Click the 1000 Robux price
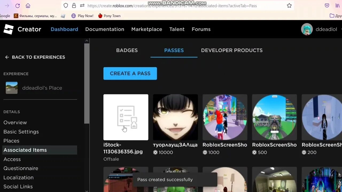The image size is (342, 192). pos(214,153)
